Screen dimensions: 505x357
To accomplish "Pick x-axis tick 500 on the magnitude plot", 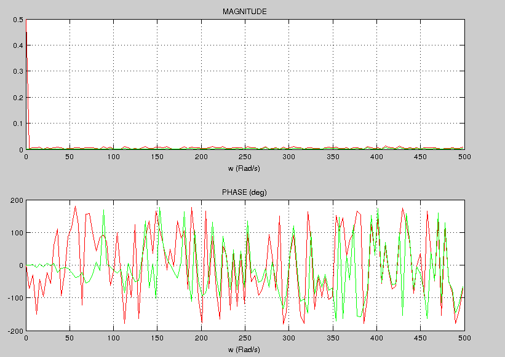I will (x=464, y=157).
